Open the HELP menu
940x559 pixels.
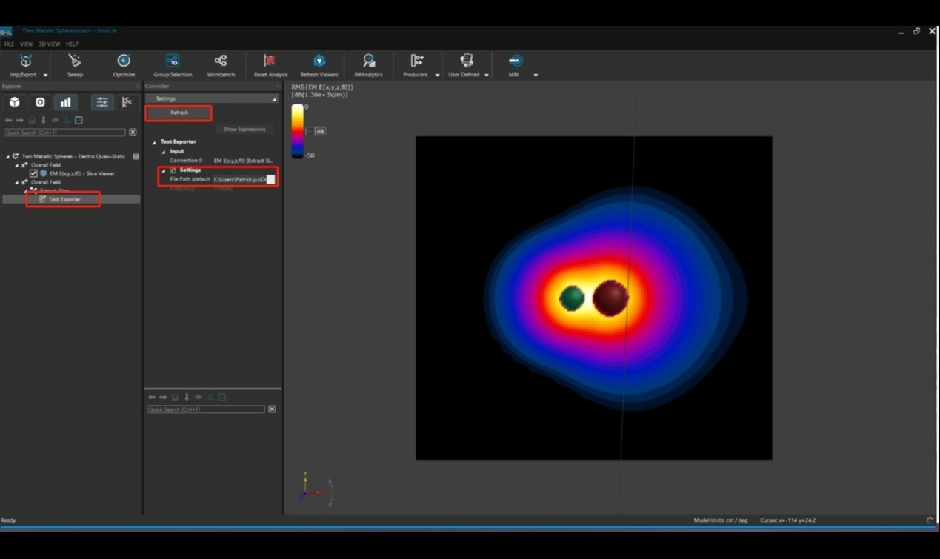[x=72, y=44]
